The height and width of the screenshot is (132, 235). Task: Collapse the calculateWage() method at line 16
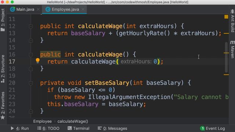point(31,55)
